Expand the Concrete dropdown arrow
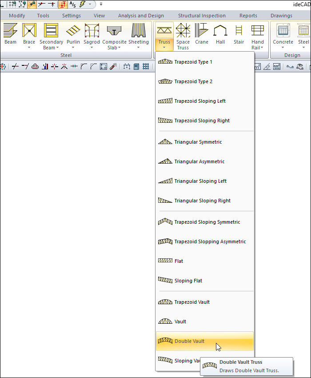 pos(283,48)
